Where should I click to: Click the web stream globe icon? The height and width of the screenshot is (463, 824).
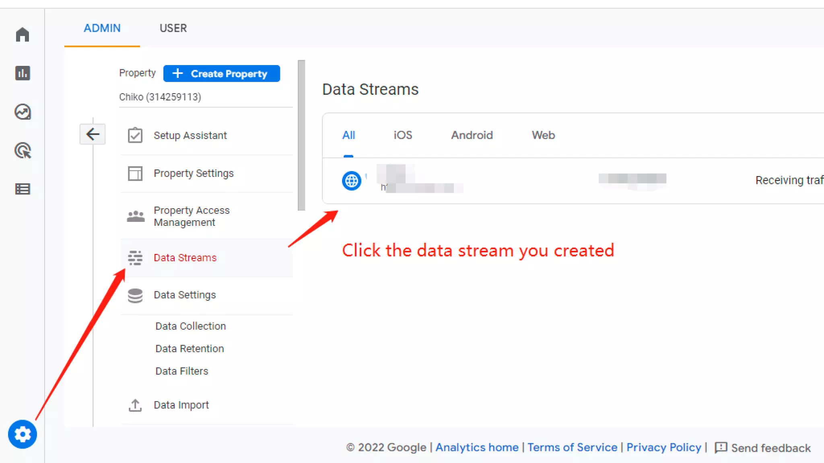pos(351,181)
